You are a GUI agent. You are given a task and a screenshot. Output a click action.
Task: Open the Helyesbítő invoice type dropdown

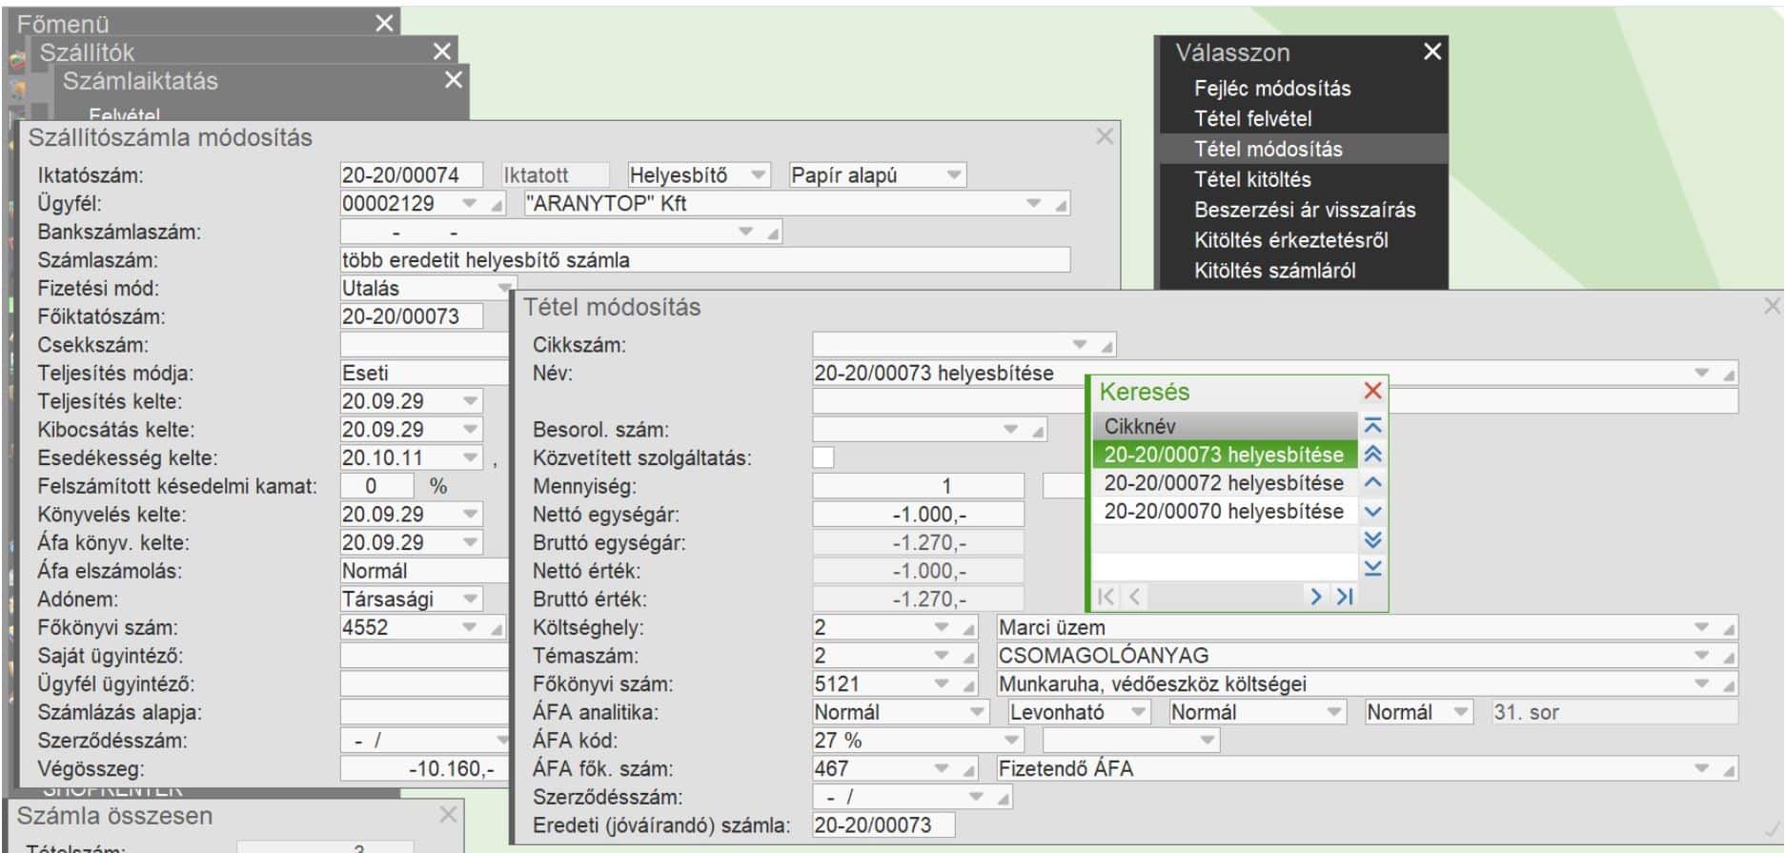[759, 175]
